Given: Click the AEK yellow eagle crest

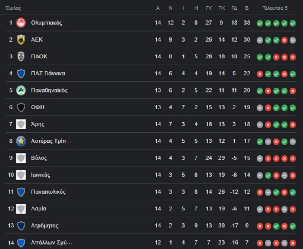Looking at the screenshot, I should [21, 40].
